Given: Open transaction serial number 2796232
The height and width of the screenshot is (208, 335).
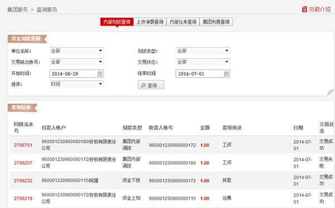Looking at the screenshot, I should coord(23,181).
